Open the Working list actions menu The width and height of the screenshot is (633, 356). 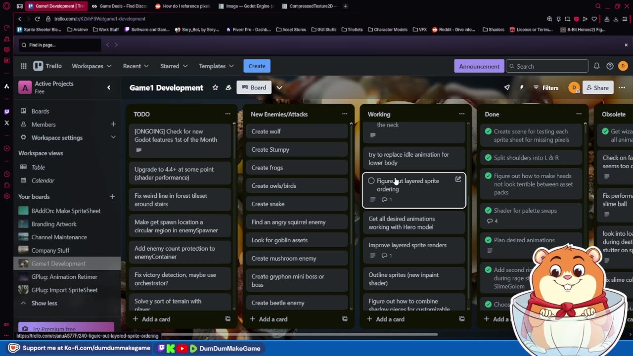(x=461, y=114)
